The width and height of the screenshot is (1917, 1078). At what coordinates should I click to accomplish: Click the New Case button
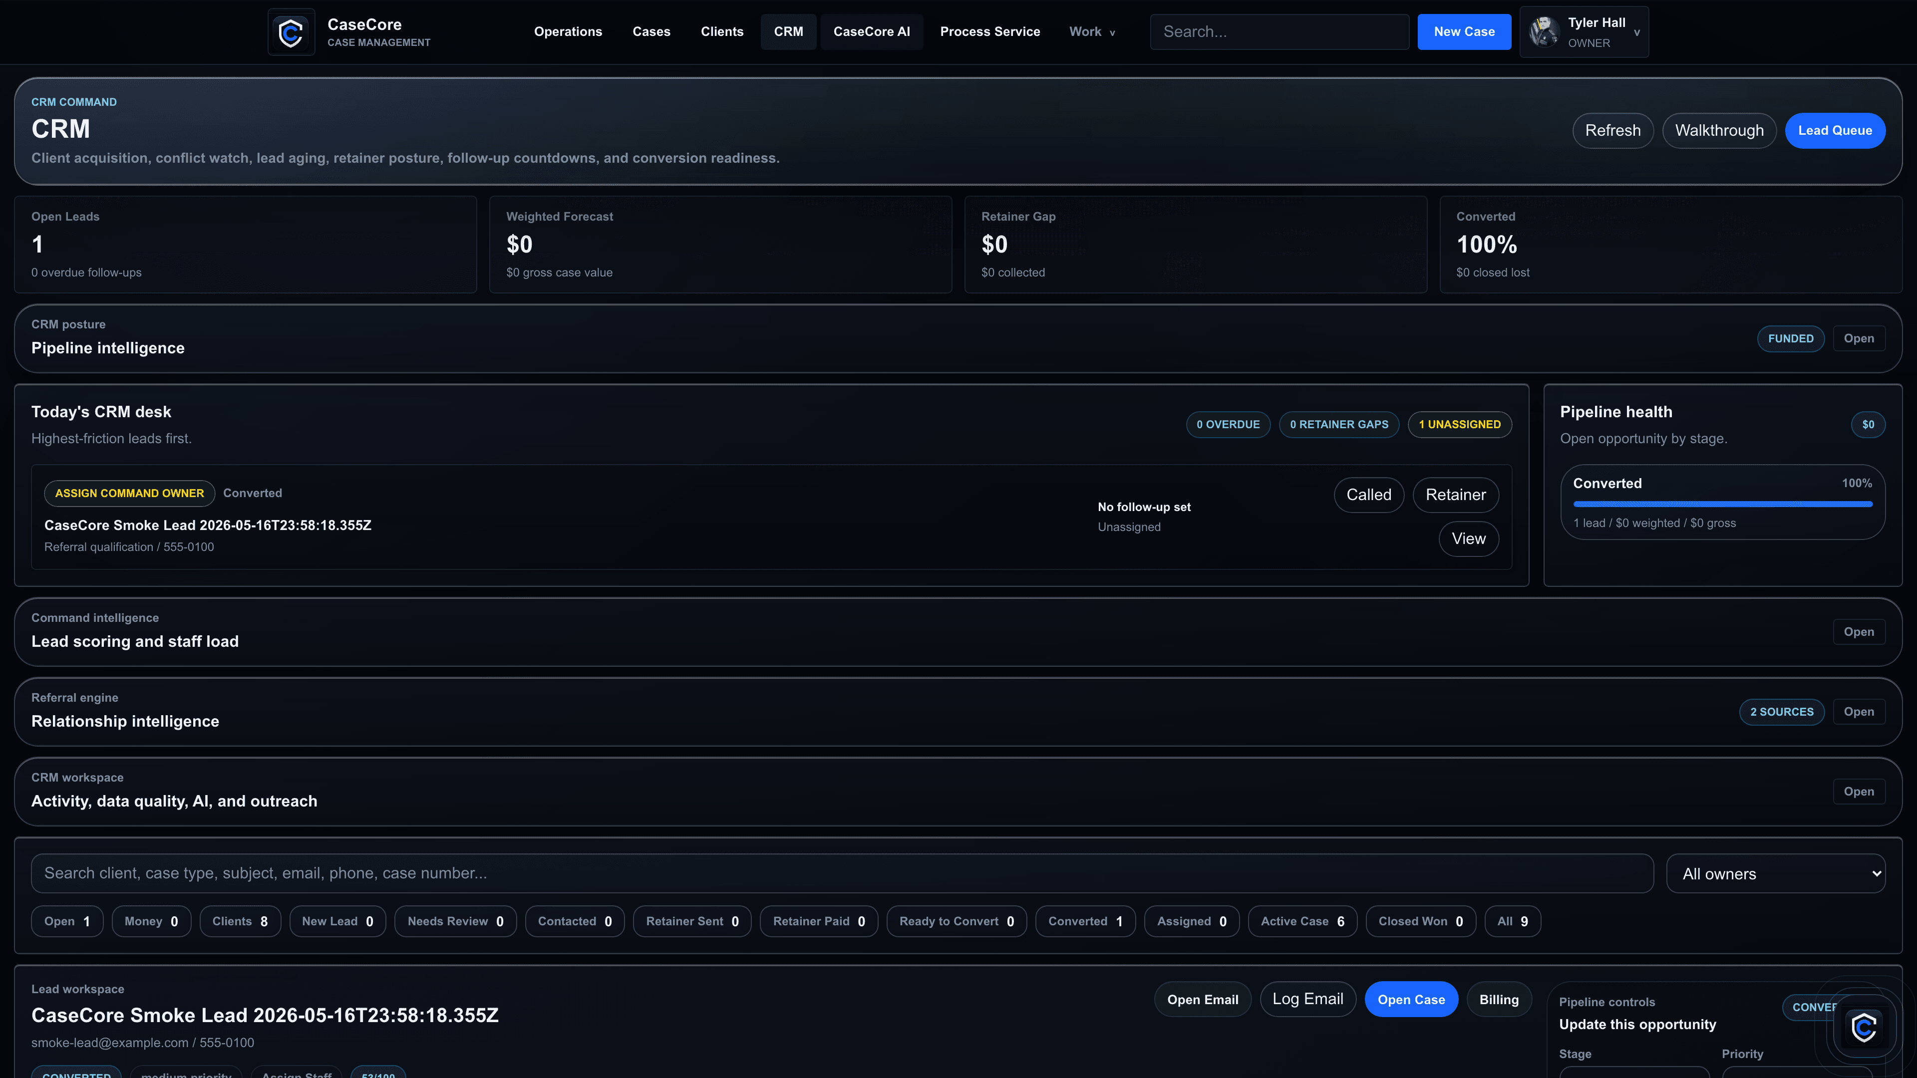(1464, 32)
